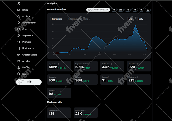172x121 pixels.
Task: Click the info icon beside New follows
Action: click(x=138, y=64)
